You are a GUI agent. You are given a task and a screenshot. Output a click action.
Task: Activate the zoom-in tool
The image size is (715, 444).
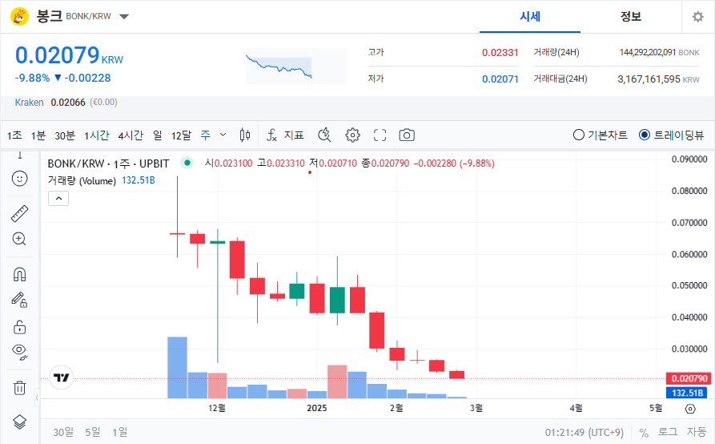tap(19, 239)
